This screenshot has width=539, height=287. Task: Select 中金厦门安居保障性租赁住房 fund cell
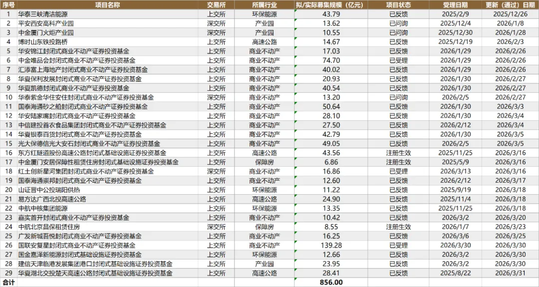point(108,162)
